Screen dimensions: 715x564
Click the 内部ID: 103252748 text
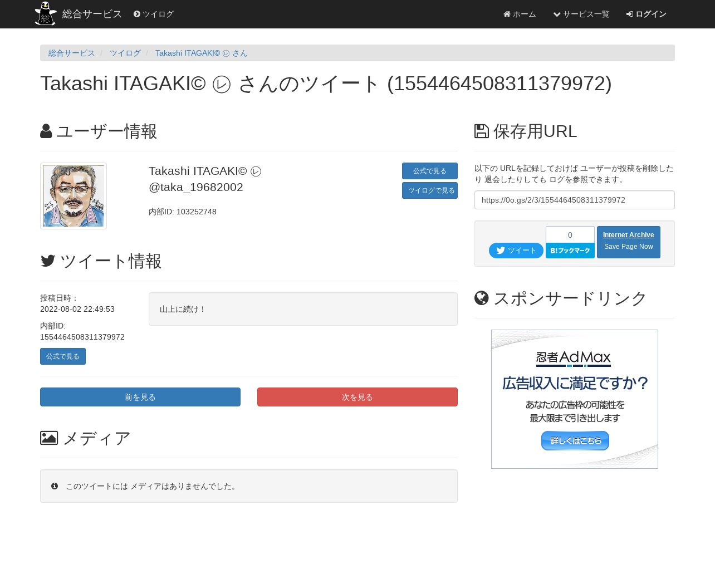click(x=183, y=212)
